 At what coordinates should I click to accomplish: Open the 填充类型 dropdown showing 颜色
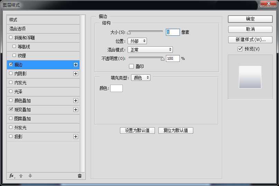(140, 78)
